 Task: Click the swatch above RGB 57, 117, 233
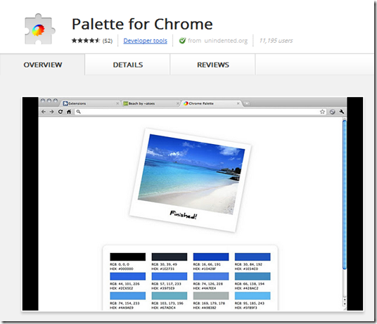tap(170, 276)
